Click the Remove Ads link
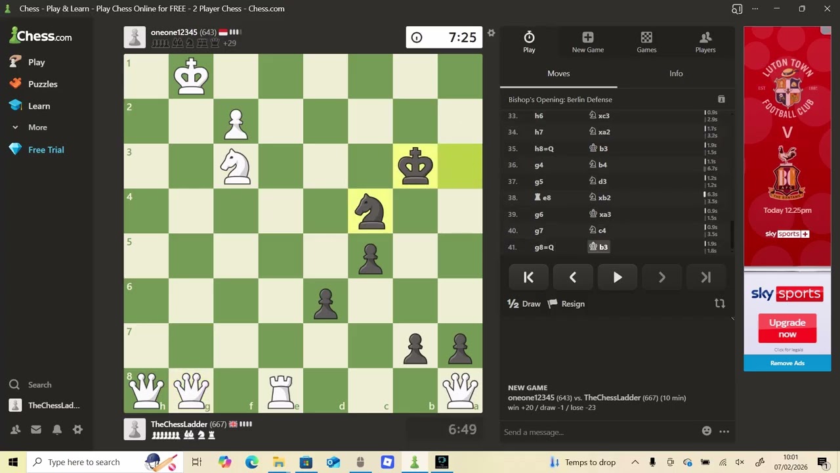The width and height of the screenshot is (840, 473). point(787,363)
